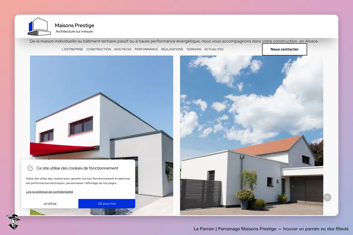Image resolution: width=353 pixels, height=235 pixels.
Task: Open the L'ENTREPRISE menu
Action: tap(72, 49)
